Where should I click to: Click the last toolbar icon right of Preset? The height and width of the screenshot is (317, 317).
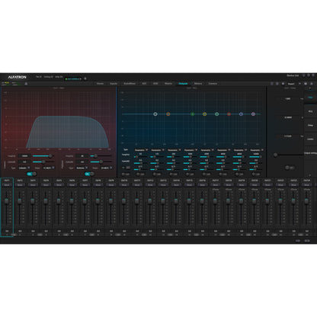(312, 84)
